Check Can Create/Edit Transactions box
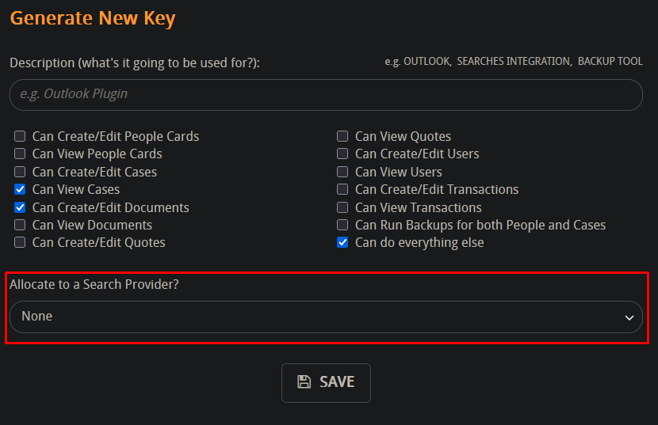Viewport: 658px width, 425px height. pos(342,189)
